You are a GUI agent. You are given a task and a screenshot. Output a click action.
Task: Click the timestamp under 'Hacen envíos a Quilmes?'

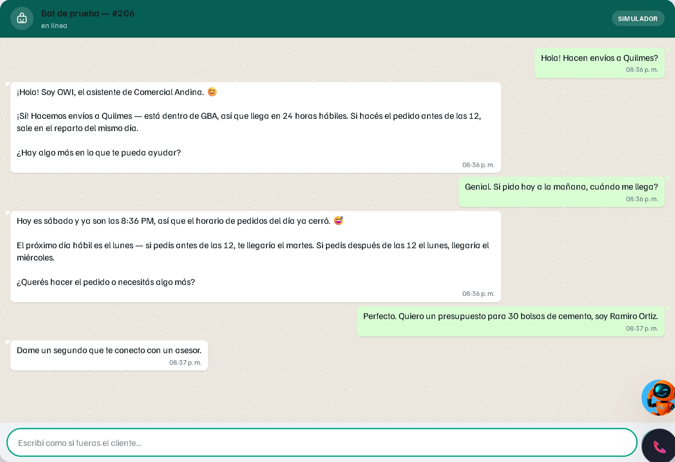(642, 70)
